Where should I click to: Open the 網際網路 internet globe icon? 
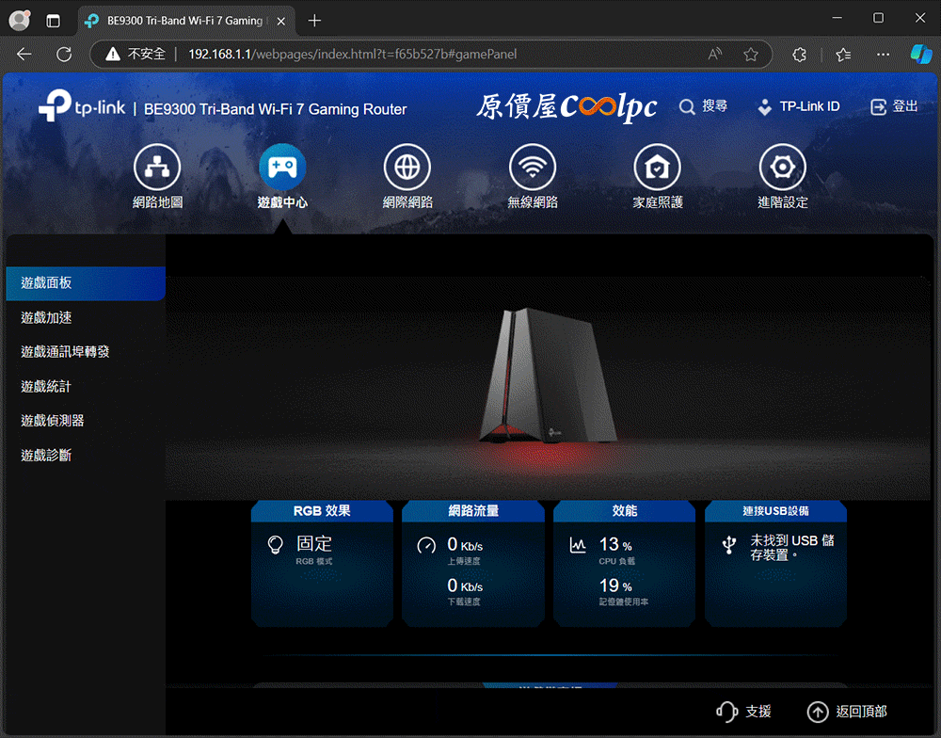point(407,167)
